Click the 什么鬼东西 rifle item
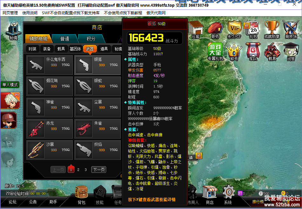Viewport: 302px width, 209px height. [x=50, y=65]
